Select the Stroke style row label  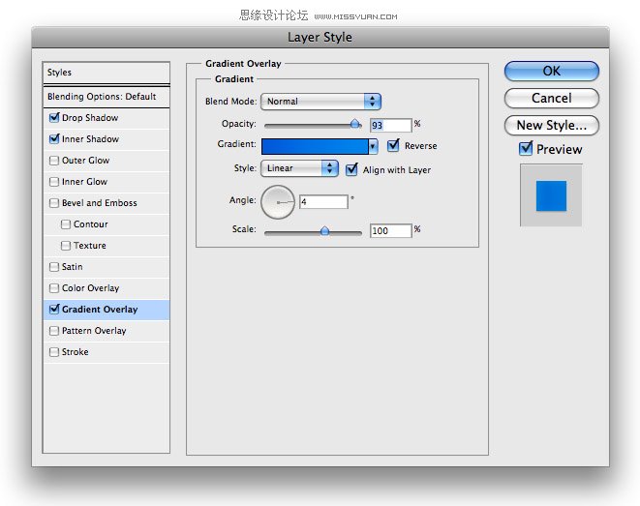[x=75, y=352]
